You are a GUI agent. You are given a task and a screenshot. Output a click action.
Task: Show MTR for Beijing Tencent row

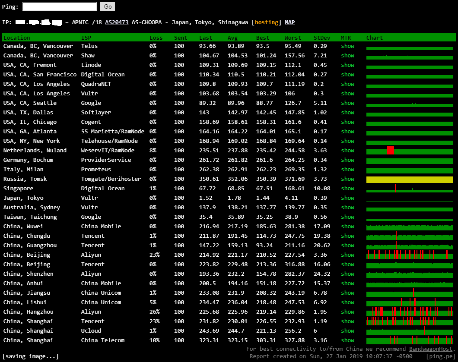(x=347, y=264)
